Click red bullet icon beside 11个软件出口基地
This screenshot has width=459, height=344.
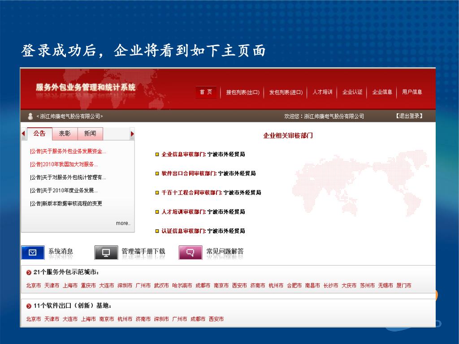click(x=29, y=306)
